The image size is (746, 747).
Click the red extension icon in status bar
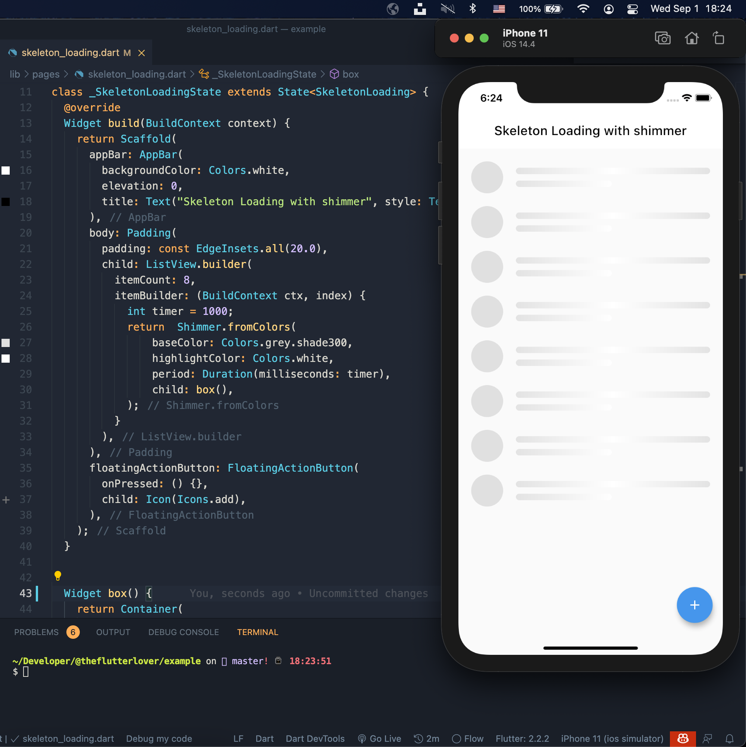(x=683, y=739)
